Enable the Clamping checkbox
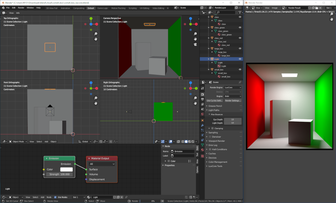 (212, 128)
